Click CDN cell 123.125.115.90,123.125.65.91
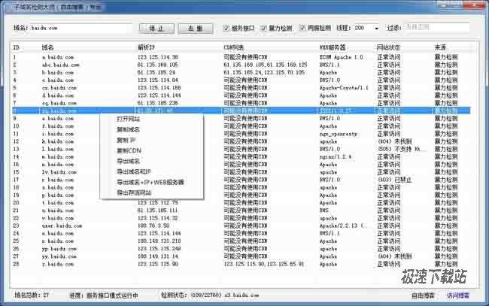The image size is (489, 306). click(264, 264)
